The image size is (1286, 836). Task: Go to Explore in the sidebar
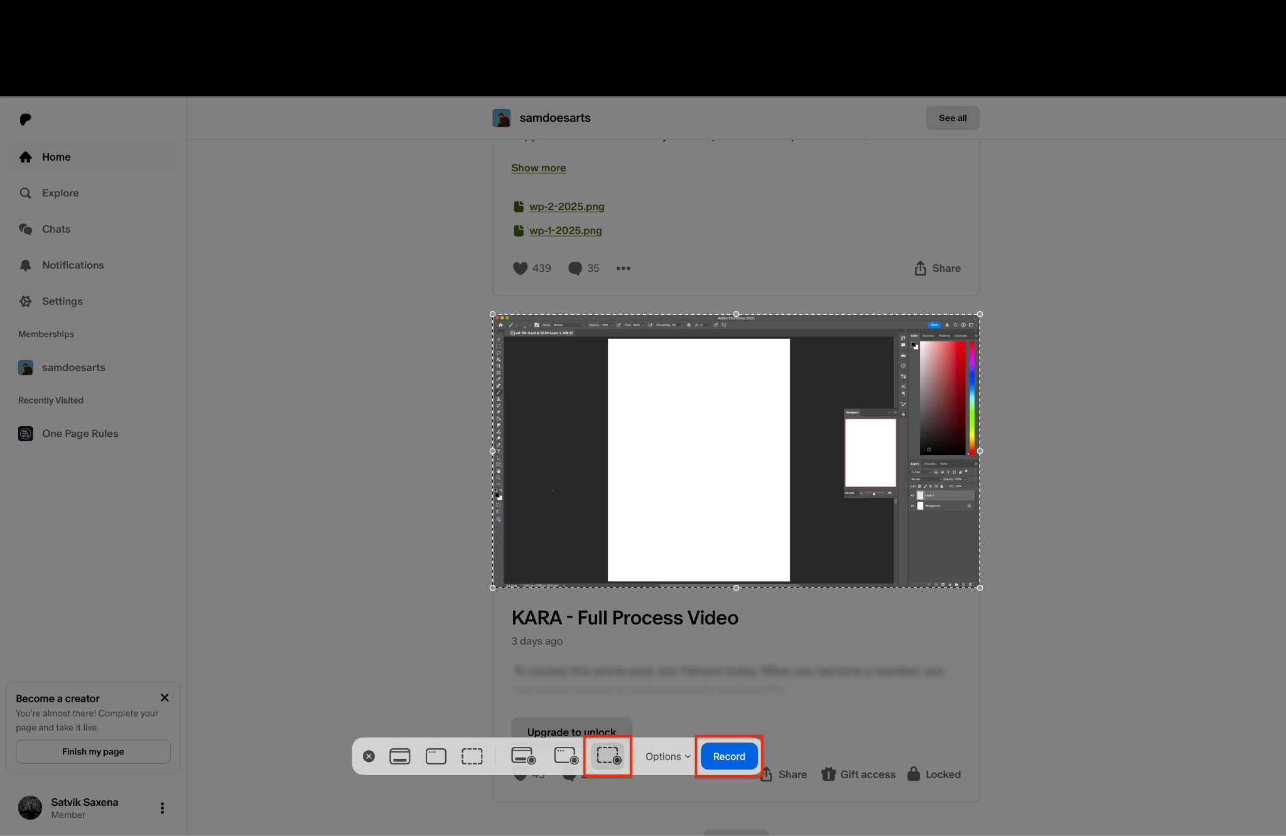[60, 193]
